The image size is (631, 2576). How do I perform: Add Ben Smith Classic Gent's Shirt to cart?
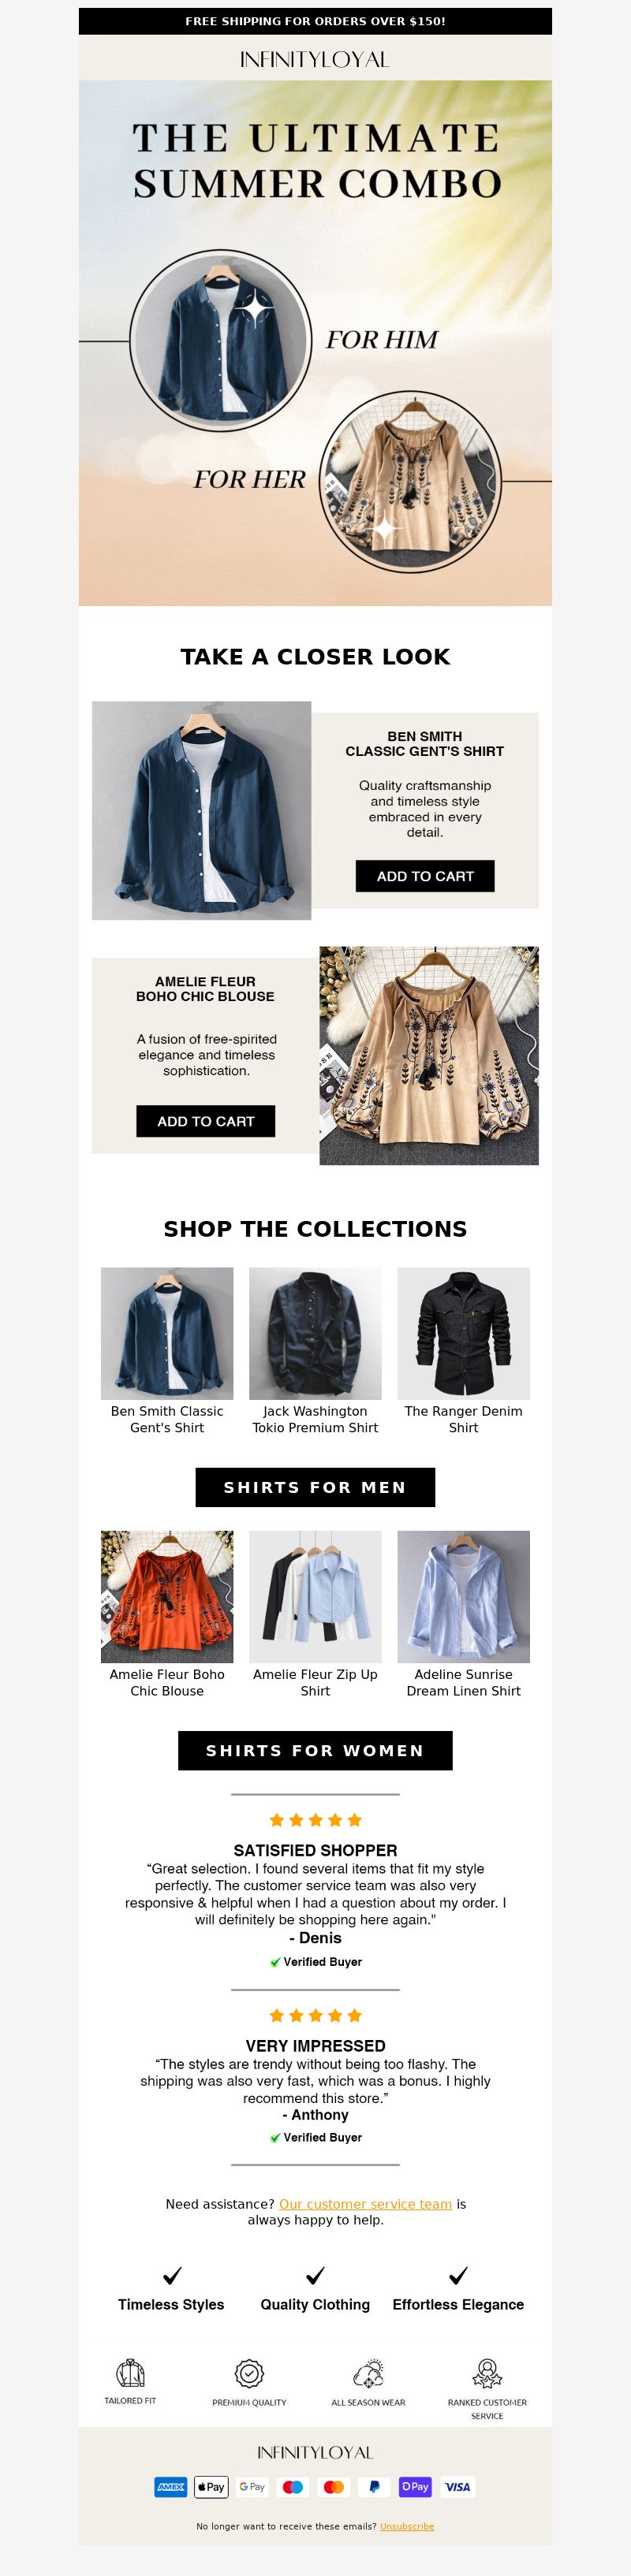pyautogui.click(x=425, y=876)
